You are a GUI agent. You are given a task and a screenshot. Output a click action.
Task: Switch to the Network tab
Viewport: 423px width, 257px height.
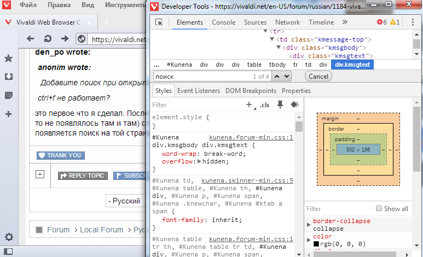(x=287, y=22)
